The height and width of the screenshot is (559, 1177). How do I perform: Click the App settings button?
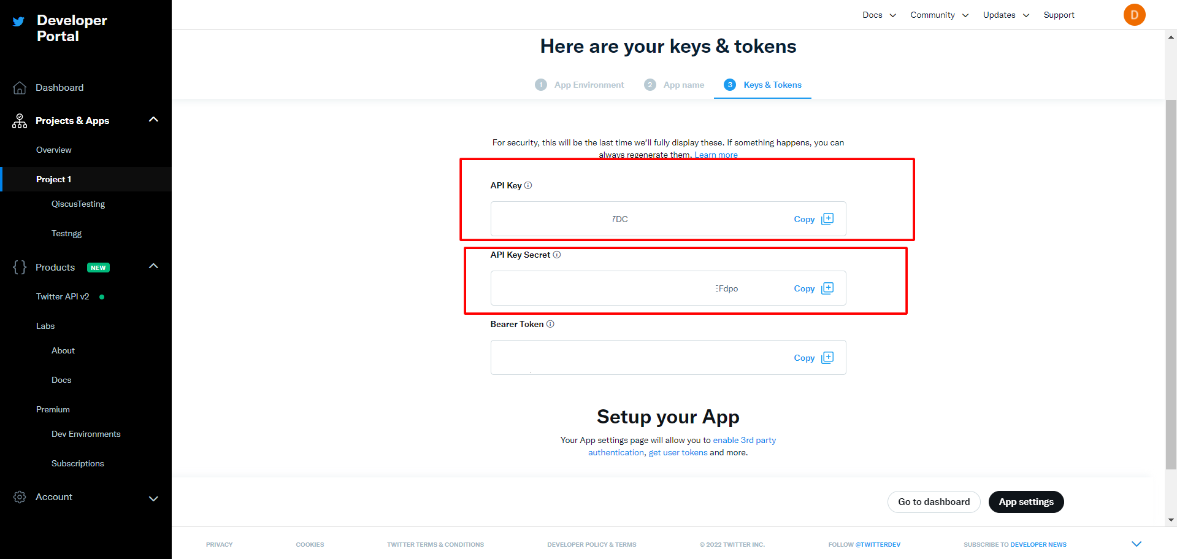point(1026,502)
